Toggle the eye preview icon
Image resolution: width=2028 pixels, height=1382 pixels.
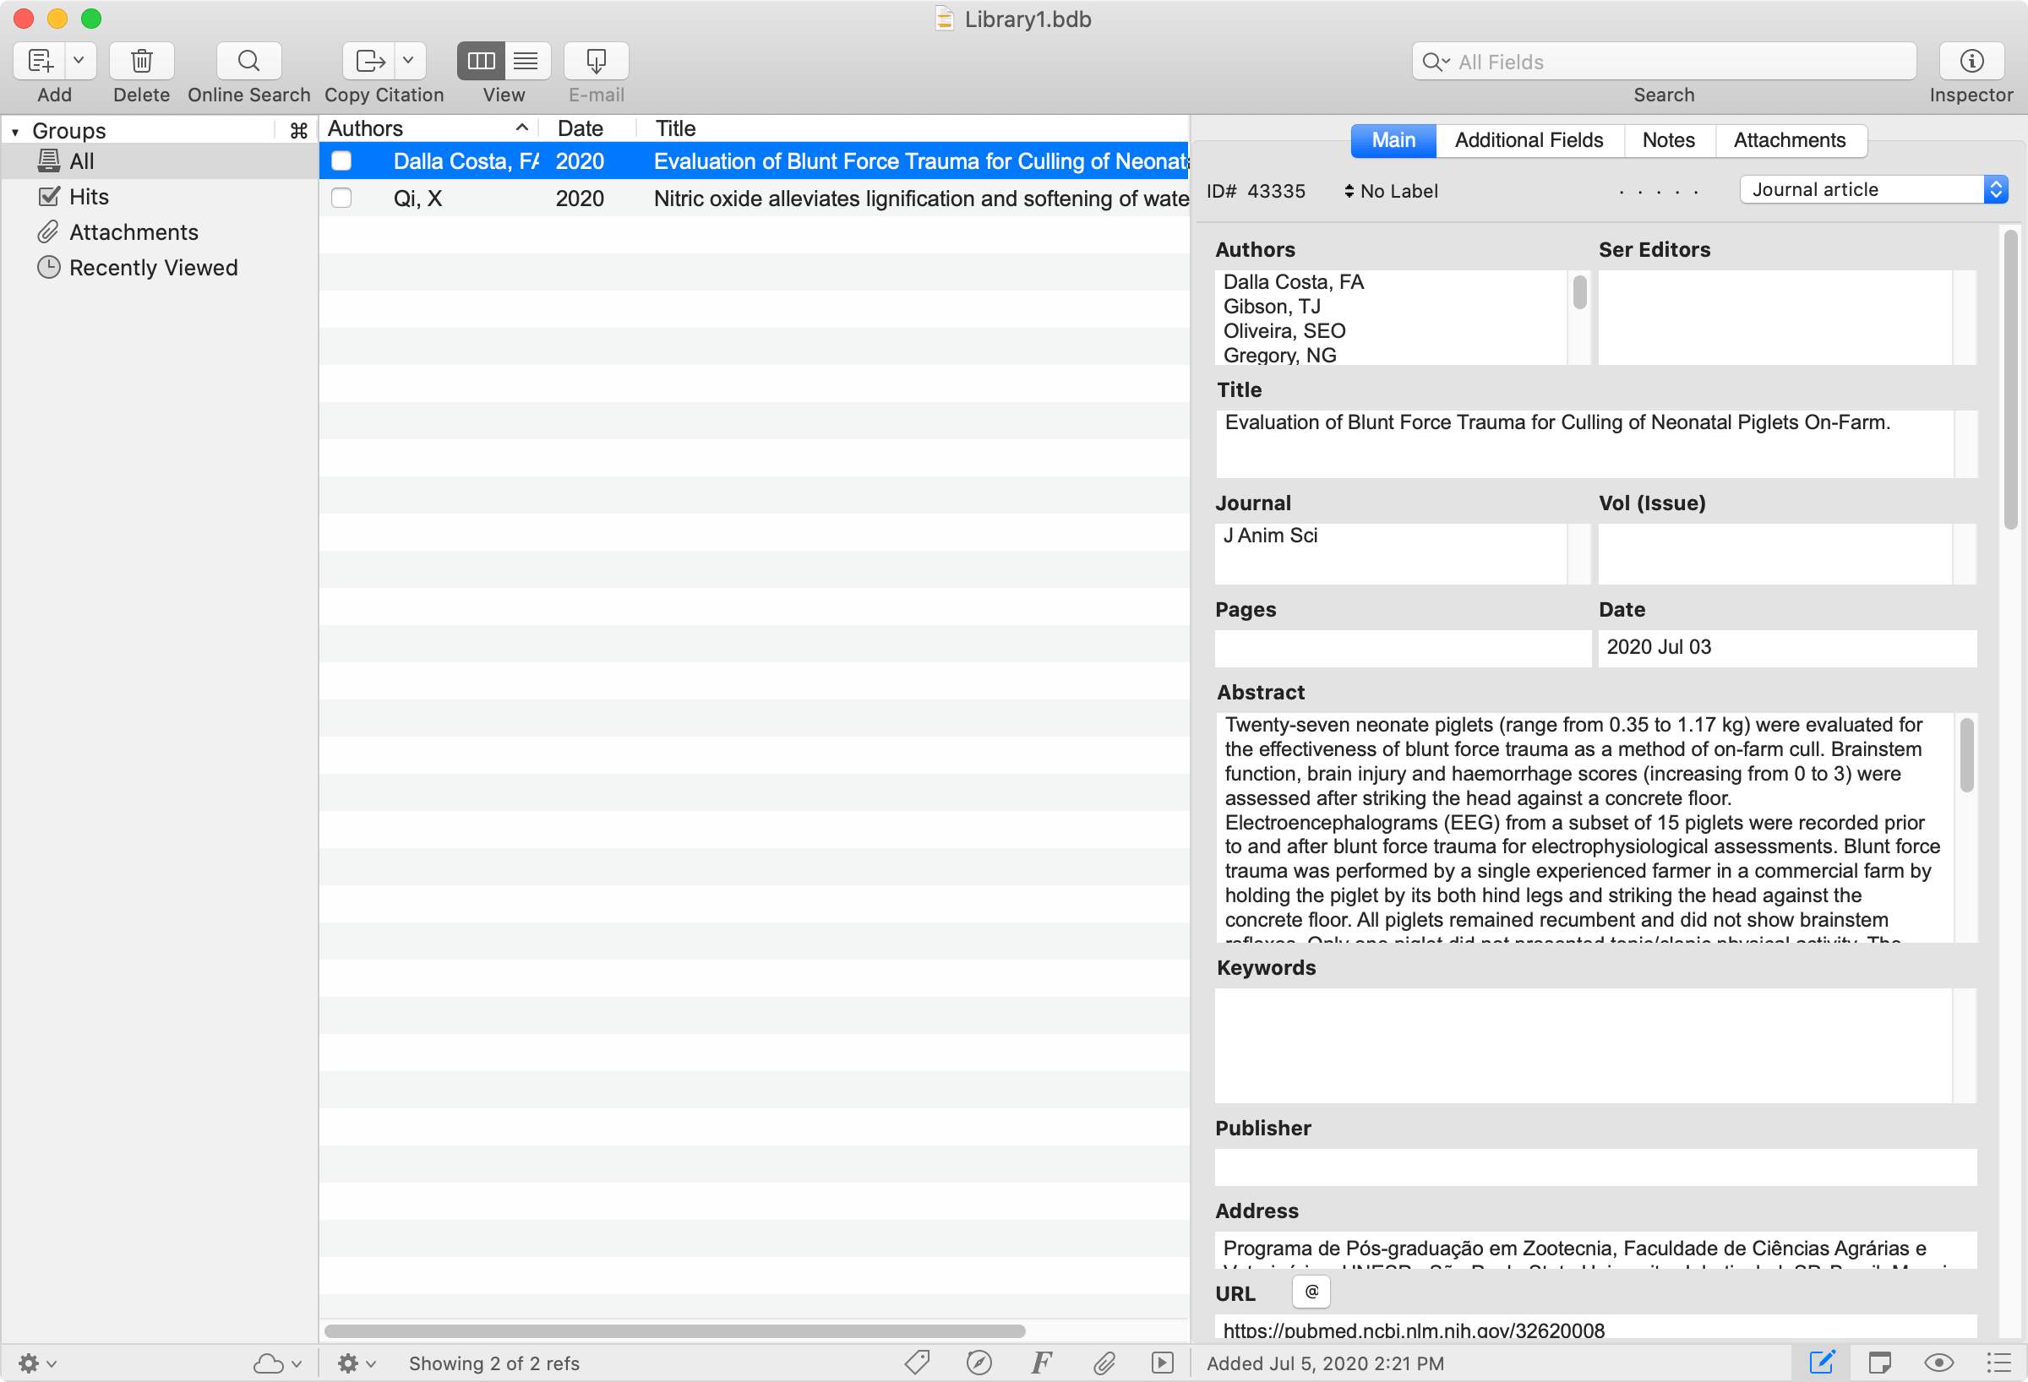[x=1939, y=1363]
